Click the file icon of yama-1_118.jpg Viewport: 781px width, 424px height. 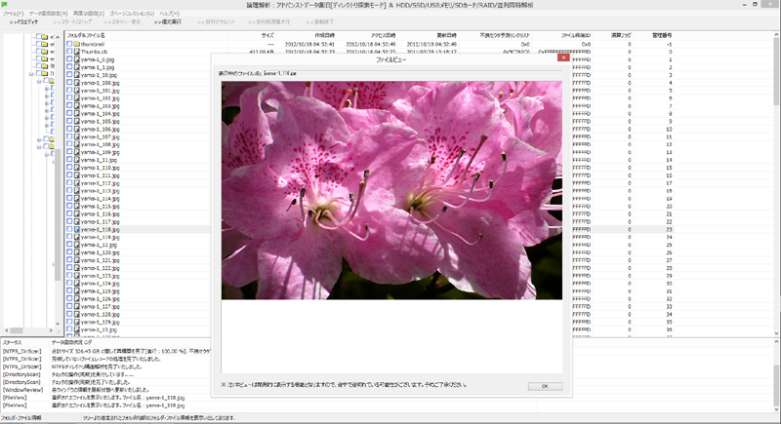click(x=77, y=229)
